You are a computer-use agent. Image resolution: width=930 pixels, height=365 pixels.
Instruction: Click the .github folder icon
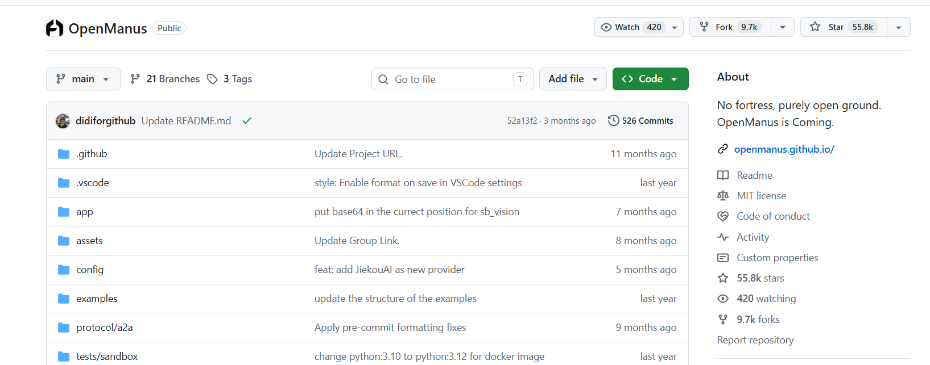pos(64,154)
